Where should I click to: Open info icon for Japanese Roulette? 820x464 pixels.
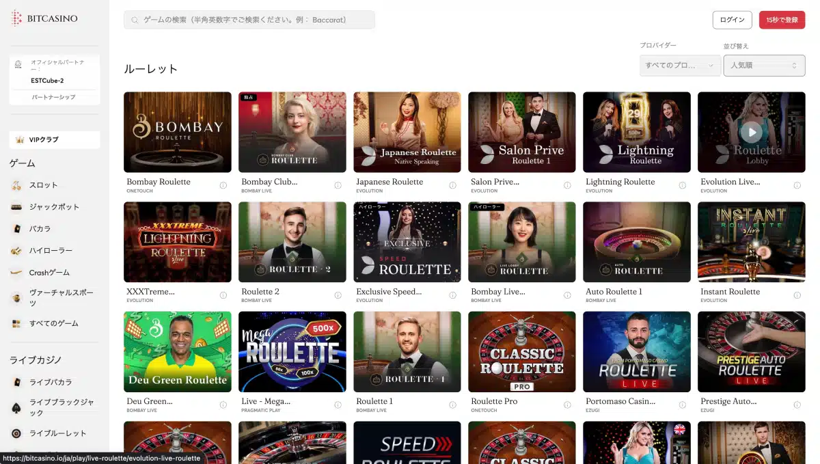(452, 185)
